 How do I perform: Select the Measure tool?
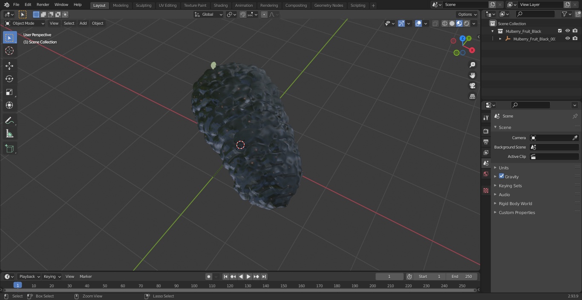click(x=9, y=134)
